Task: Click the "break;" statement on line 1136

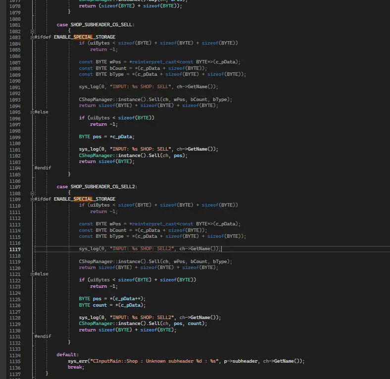Action: click(76, 367)
